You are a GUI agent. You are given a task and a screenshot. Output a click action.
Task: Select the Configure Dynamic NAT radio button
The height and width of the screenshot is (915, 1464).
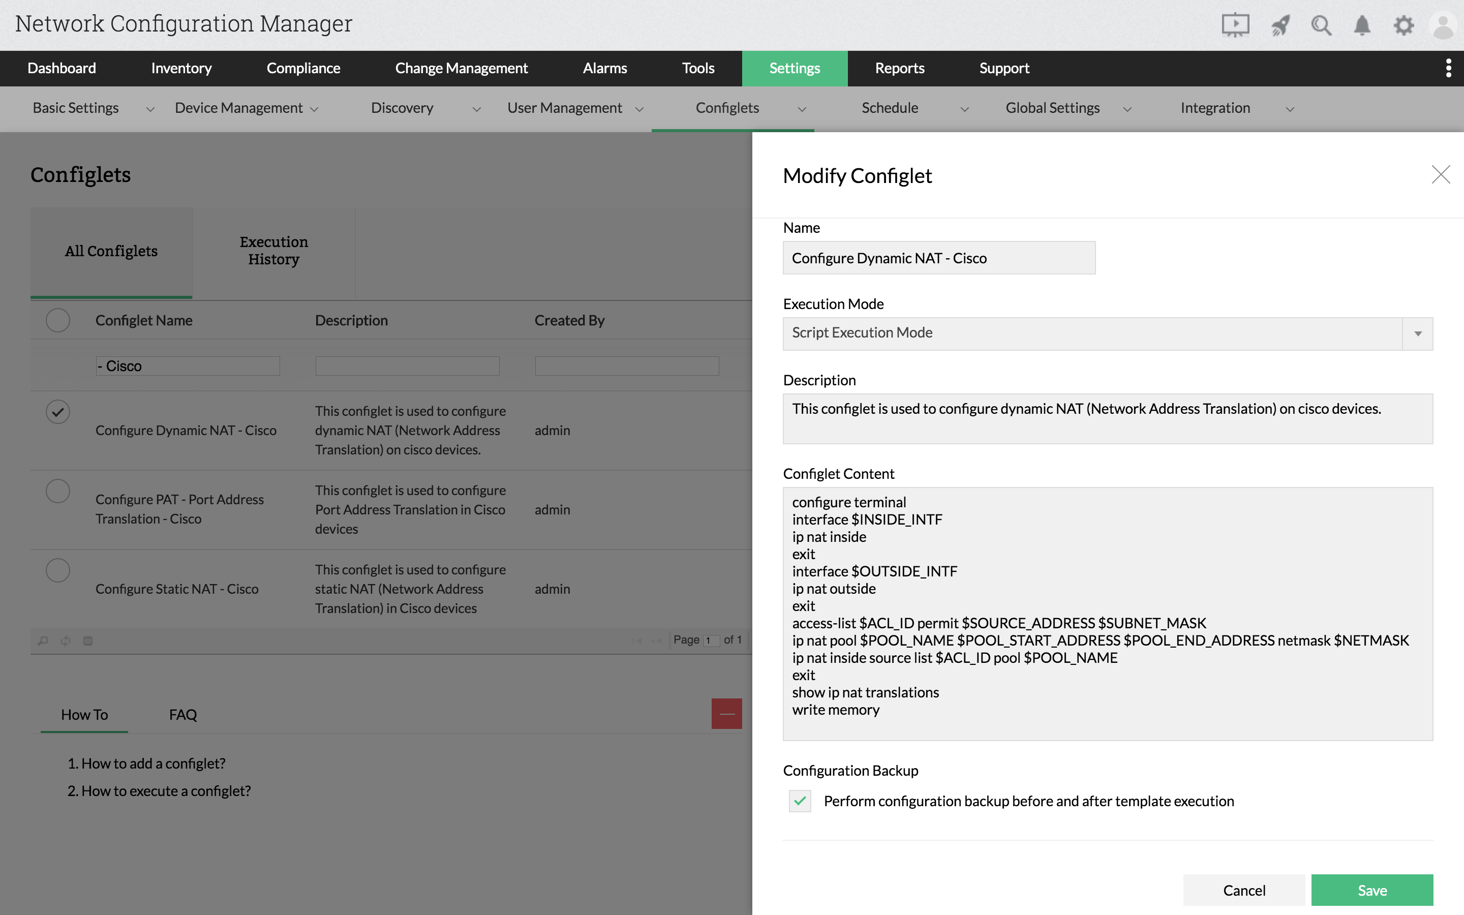(58, 410)
